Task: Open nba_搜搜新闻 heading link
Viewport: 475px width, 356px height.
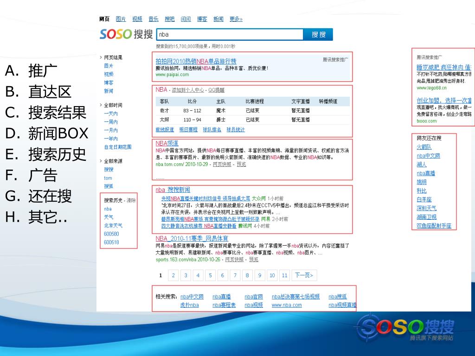Action: coord(173,190)
